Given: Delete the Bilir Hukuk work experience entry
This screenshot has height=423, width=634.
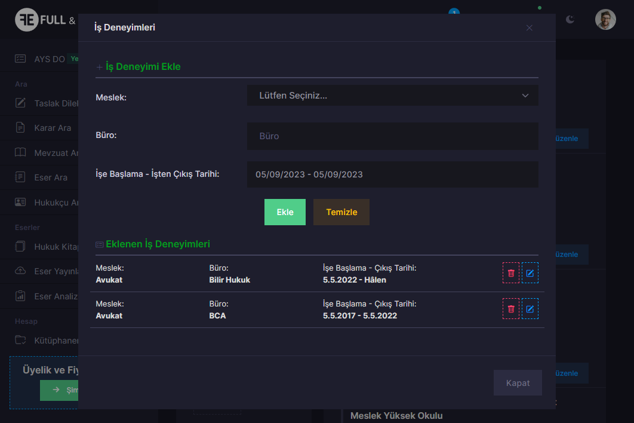Looking at the screenshot, I should click(510, 273).
